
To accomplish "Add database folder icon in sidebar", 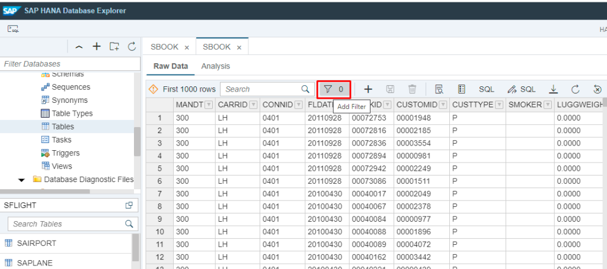I will pos(114,47).
